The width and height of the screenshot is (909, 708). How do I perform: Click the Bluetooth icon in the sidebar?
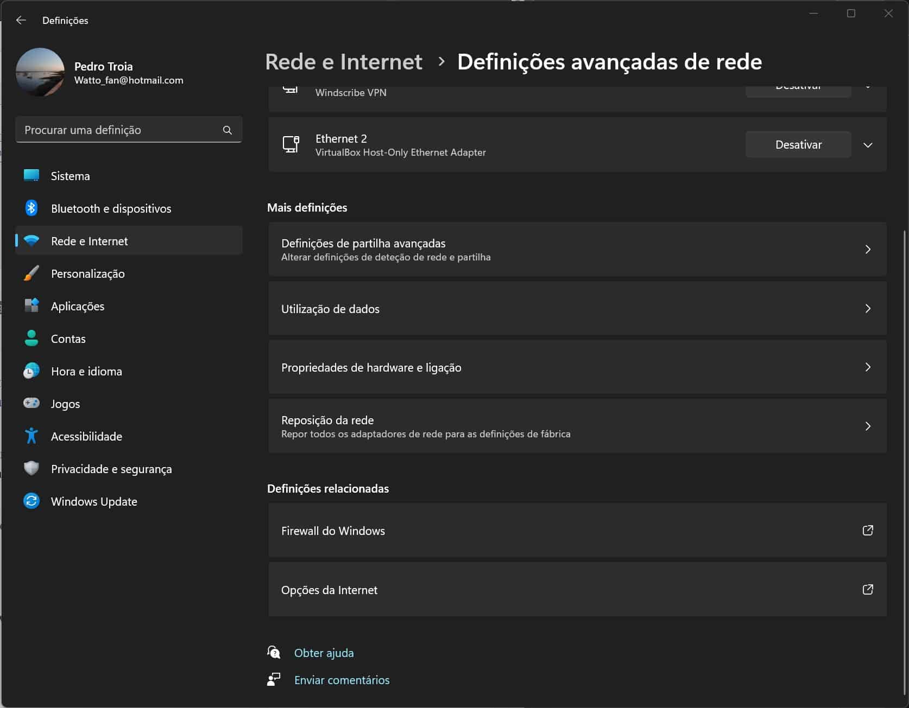[x=31, y=208]
